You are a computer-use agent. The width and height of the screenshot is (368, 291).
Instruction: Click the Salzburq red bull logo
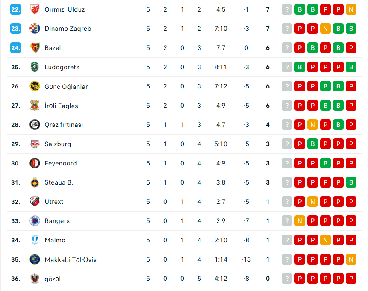(35, 144)
